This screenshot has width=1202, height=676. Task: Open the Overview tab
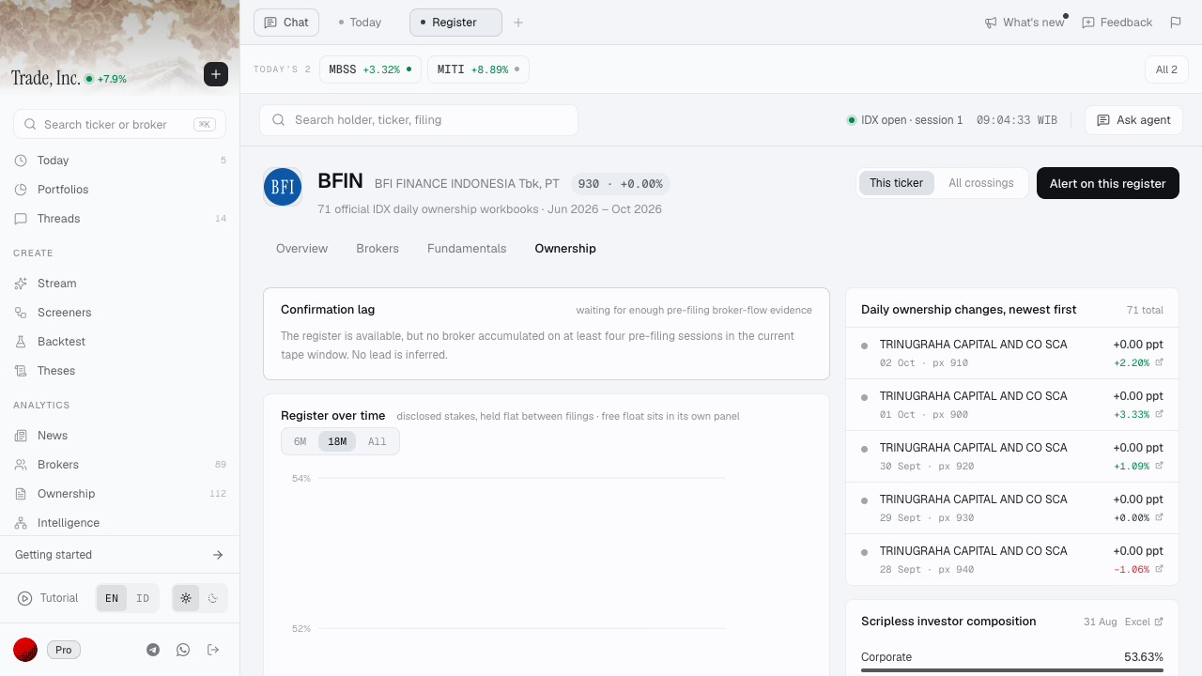pyautogui.click(x=301, y=249)
